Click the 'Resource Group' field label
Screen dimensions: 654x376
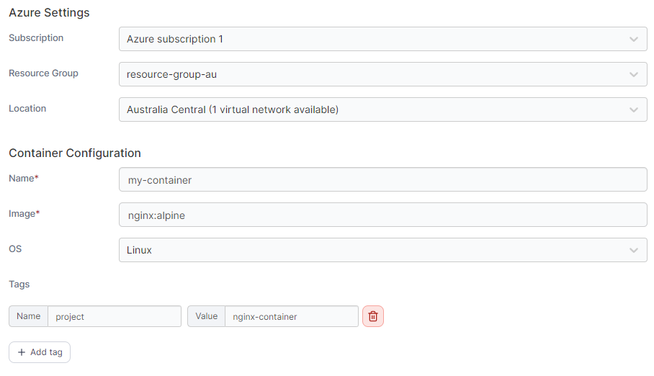pyautogui.click(x=43, y=73)
